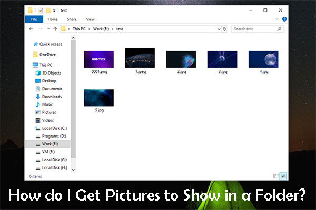Click the Music note icon
The width and height of the screenshot is (316, 210).
[38, 104]
